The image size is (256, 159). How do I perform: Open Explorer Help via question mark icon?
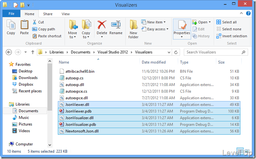(248, 13)
